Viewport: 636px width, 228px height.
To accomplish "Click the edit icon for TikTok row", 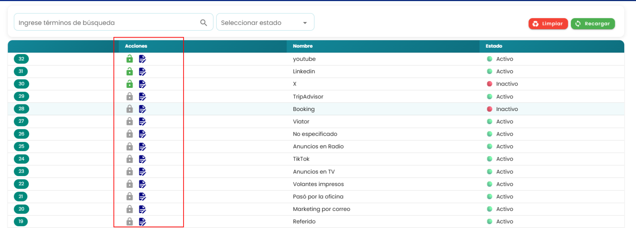I will (142, 159).
